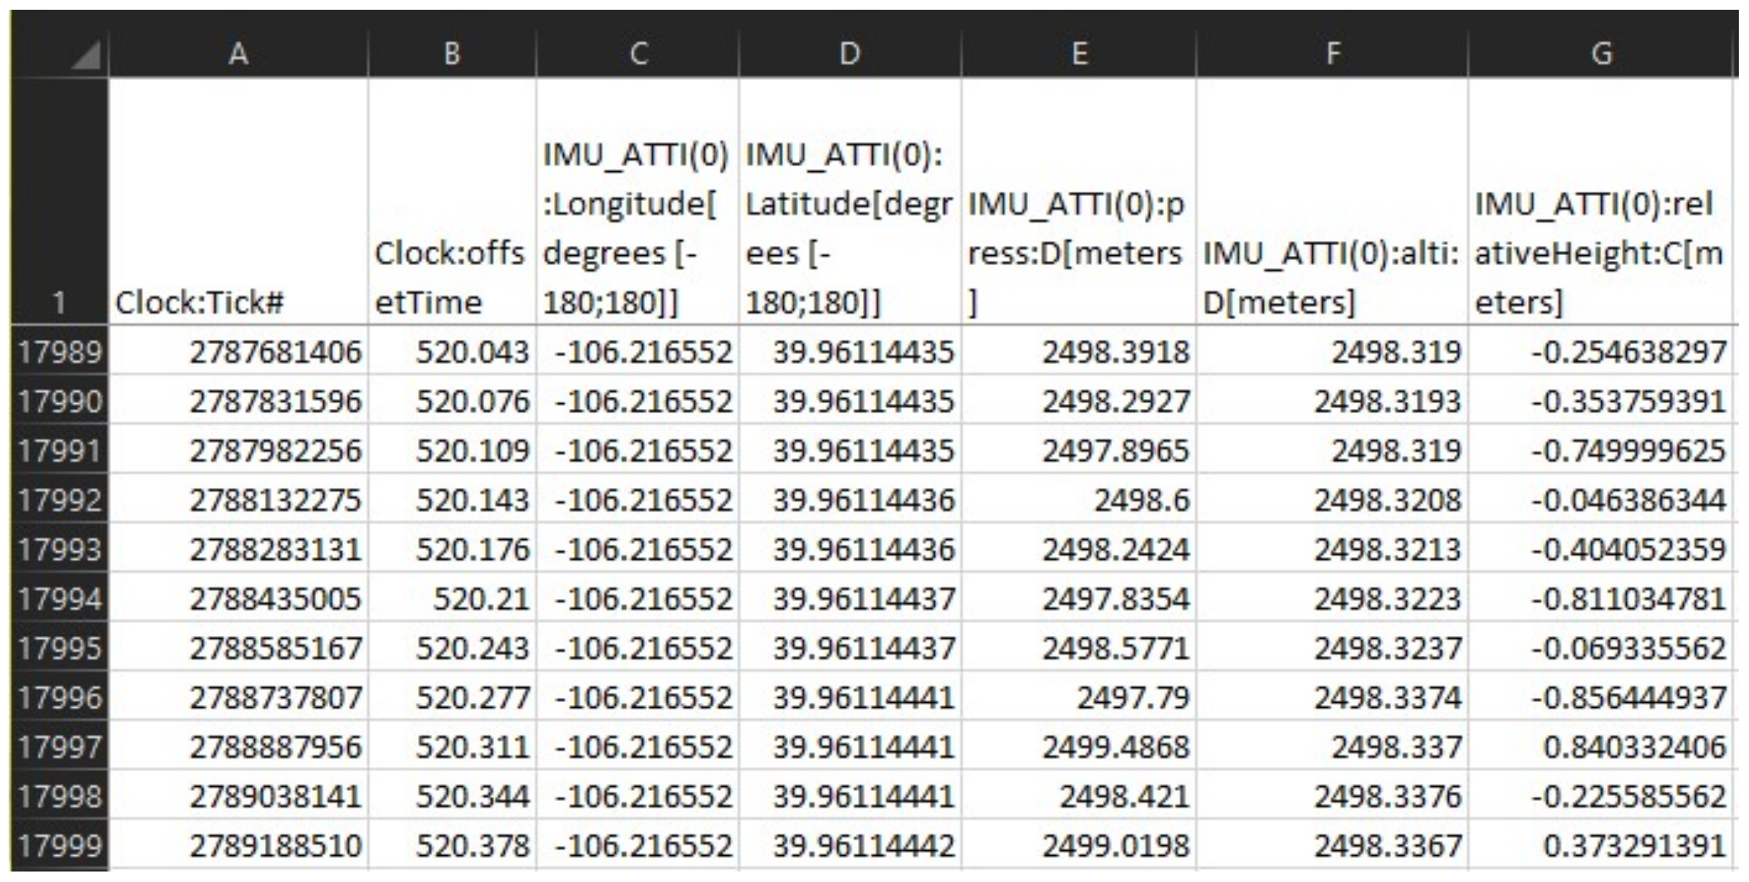Select column C header

pyautogui.click(x=637, y=53)
